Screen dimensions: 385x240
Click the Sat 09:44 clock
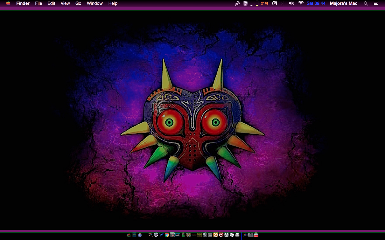[316, 3]
